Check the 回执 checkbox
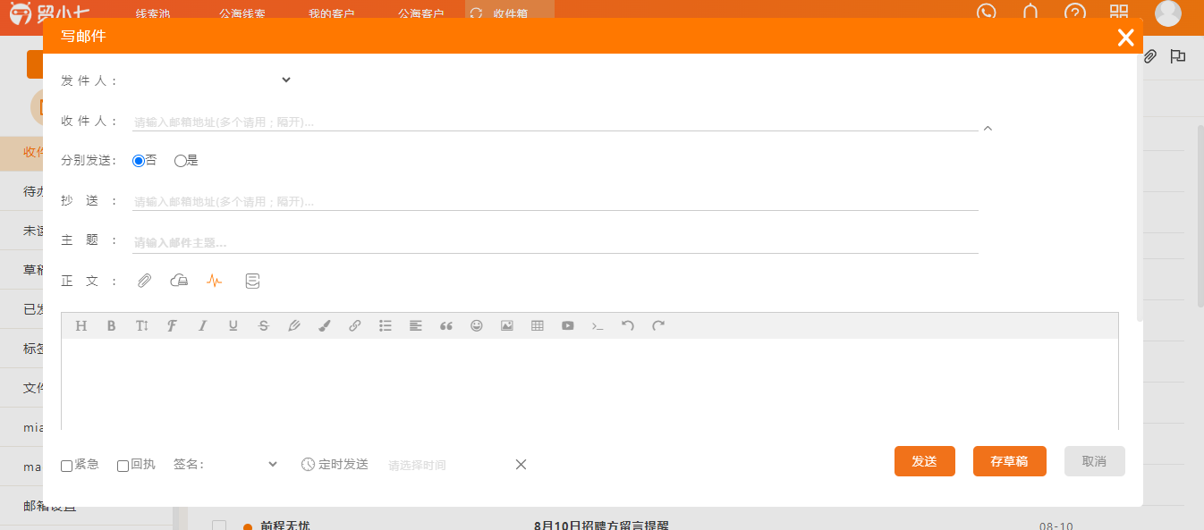This screenshot has width=1204, height=530. click(x=123, y=466)
